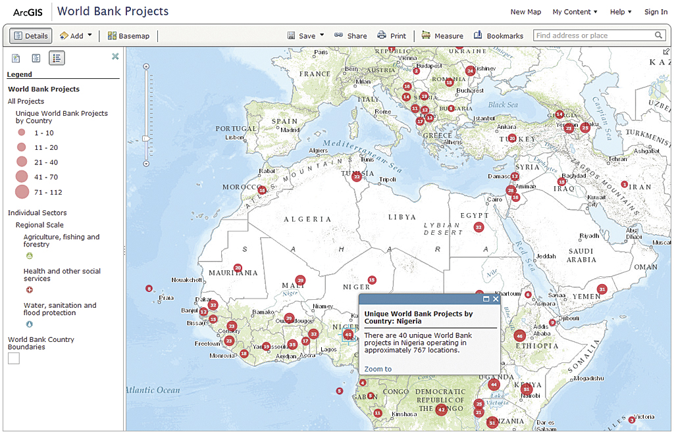Click the 71 - 112 legend circle
The image size is (674, 434).
pyautogui.click(x=22, y=191)
